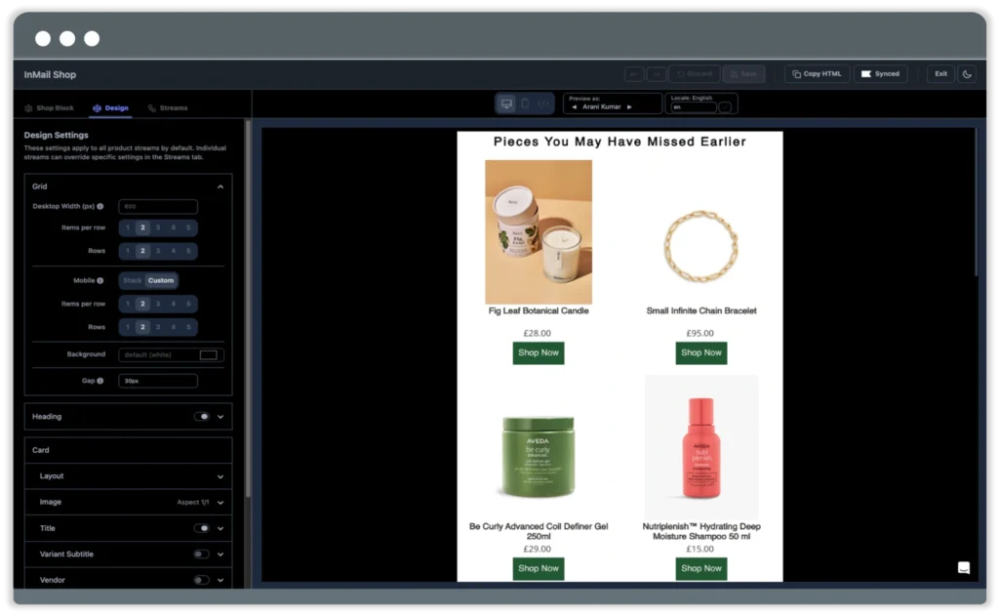Click the Exit button
The height and width of the screenshot is (616, 999).
940,73
